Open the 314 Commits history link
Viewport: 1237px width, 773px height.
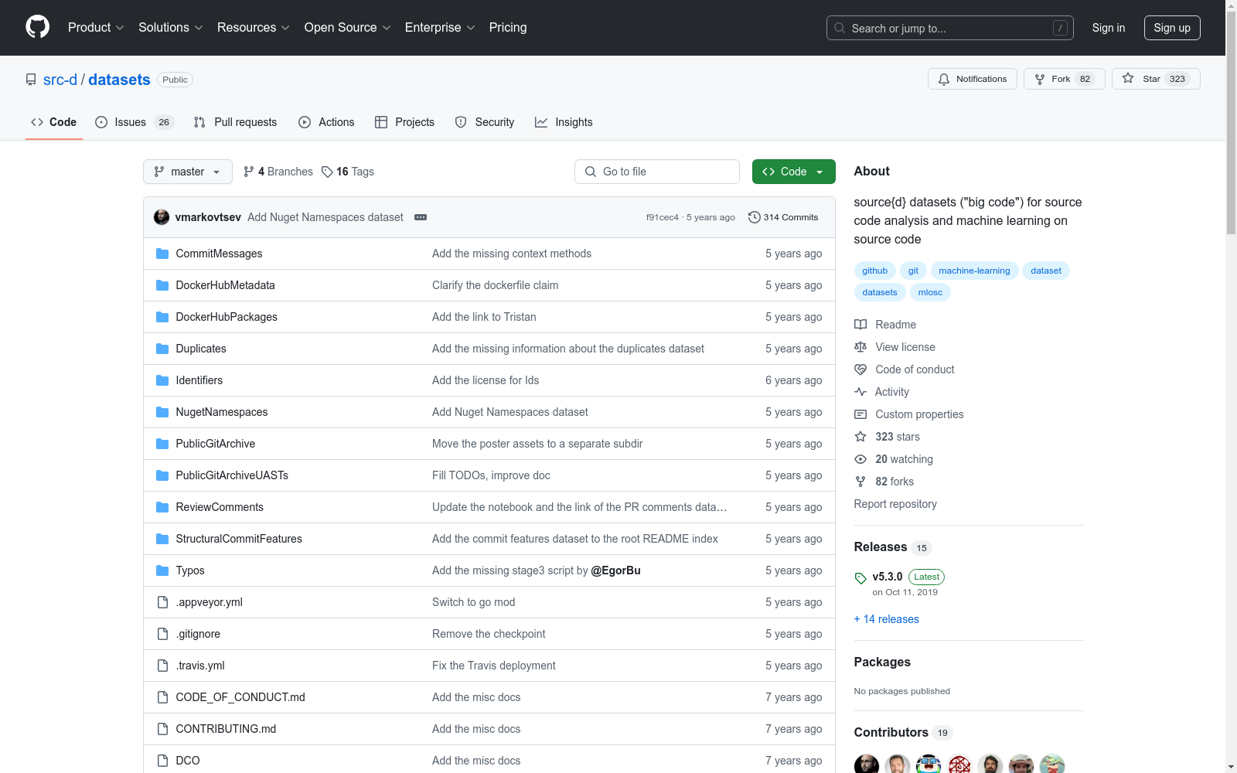coord(783,217)
